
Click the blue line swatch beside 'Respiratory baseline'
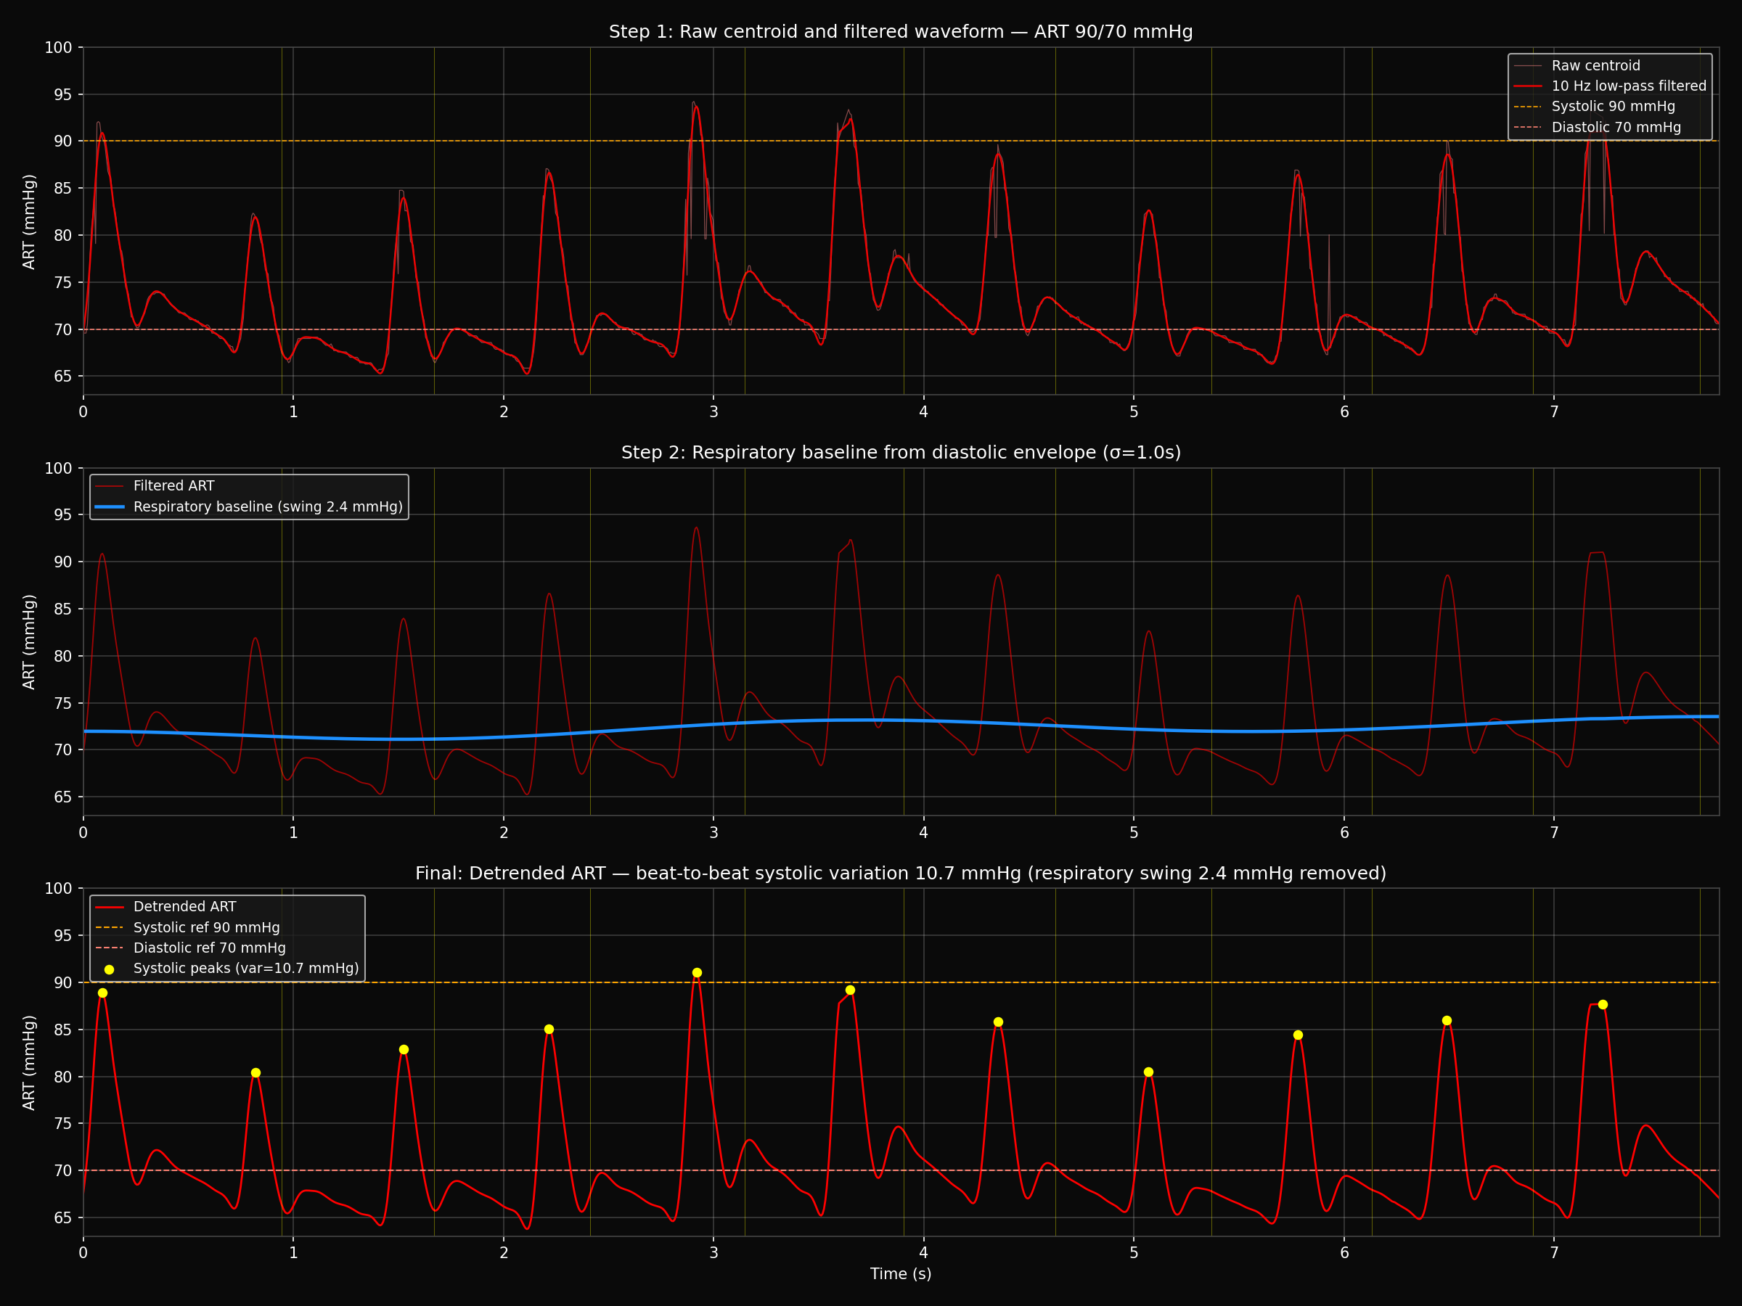(x=110, y=507)
